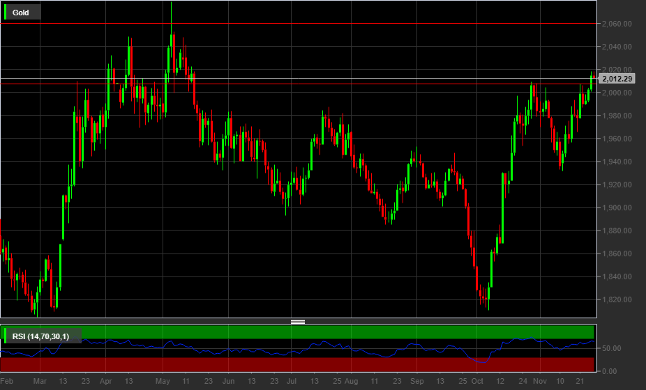Click the 1,900.00 price axis label
Screen dimensions: 646x390
[617, 208]
